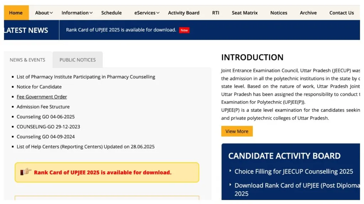Click the red New badge icon
Image resolution: width=364 pixels, height=204 pixels.
[x=184, y=30]
